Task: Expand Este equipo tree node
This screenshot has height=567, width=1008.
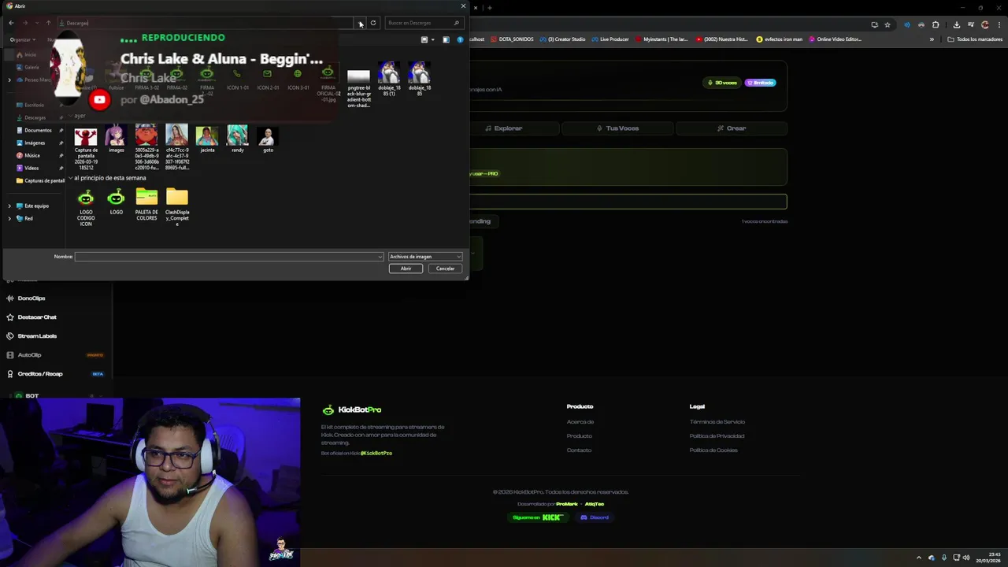Action: coord(9,206)
